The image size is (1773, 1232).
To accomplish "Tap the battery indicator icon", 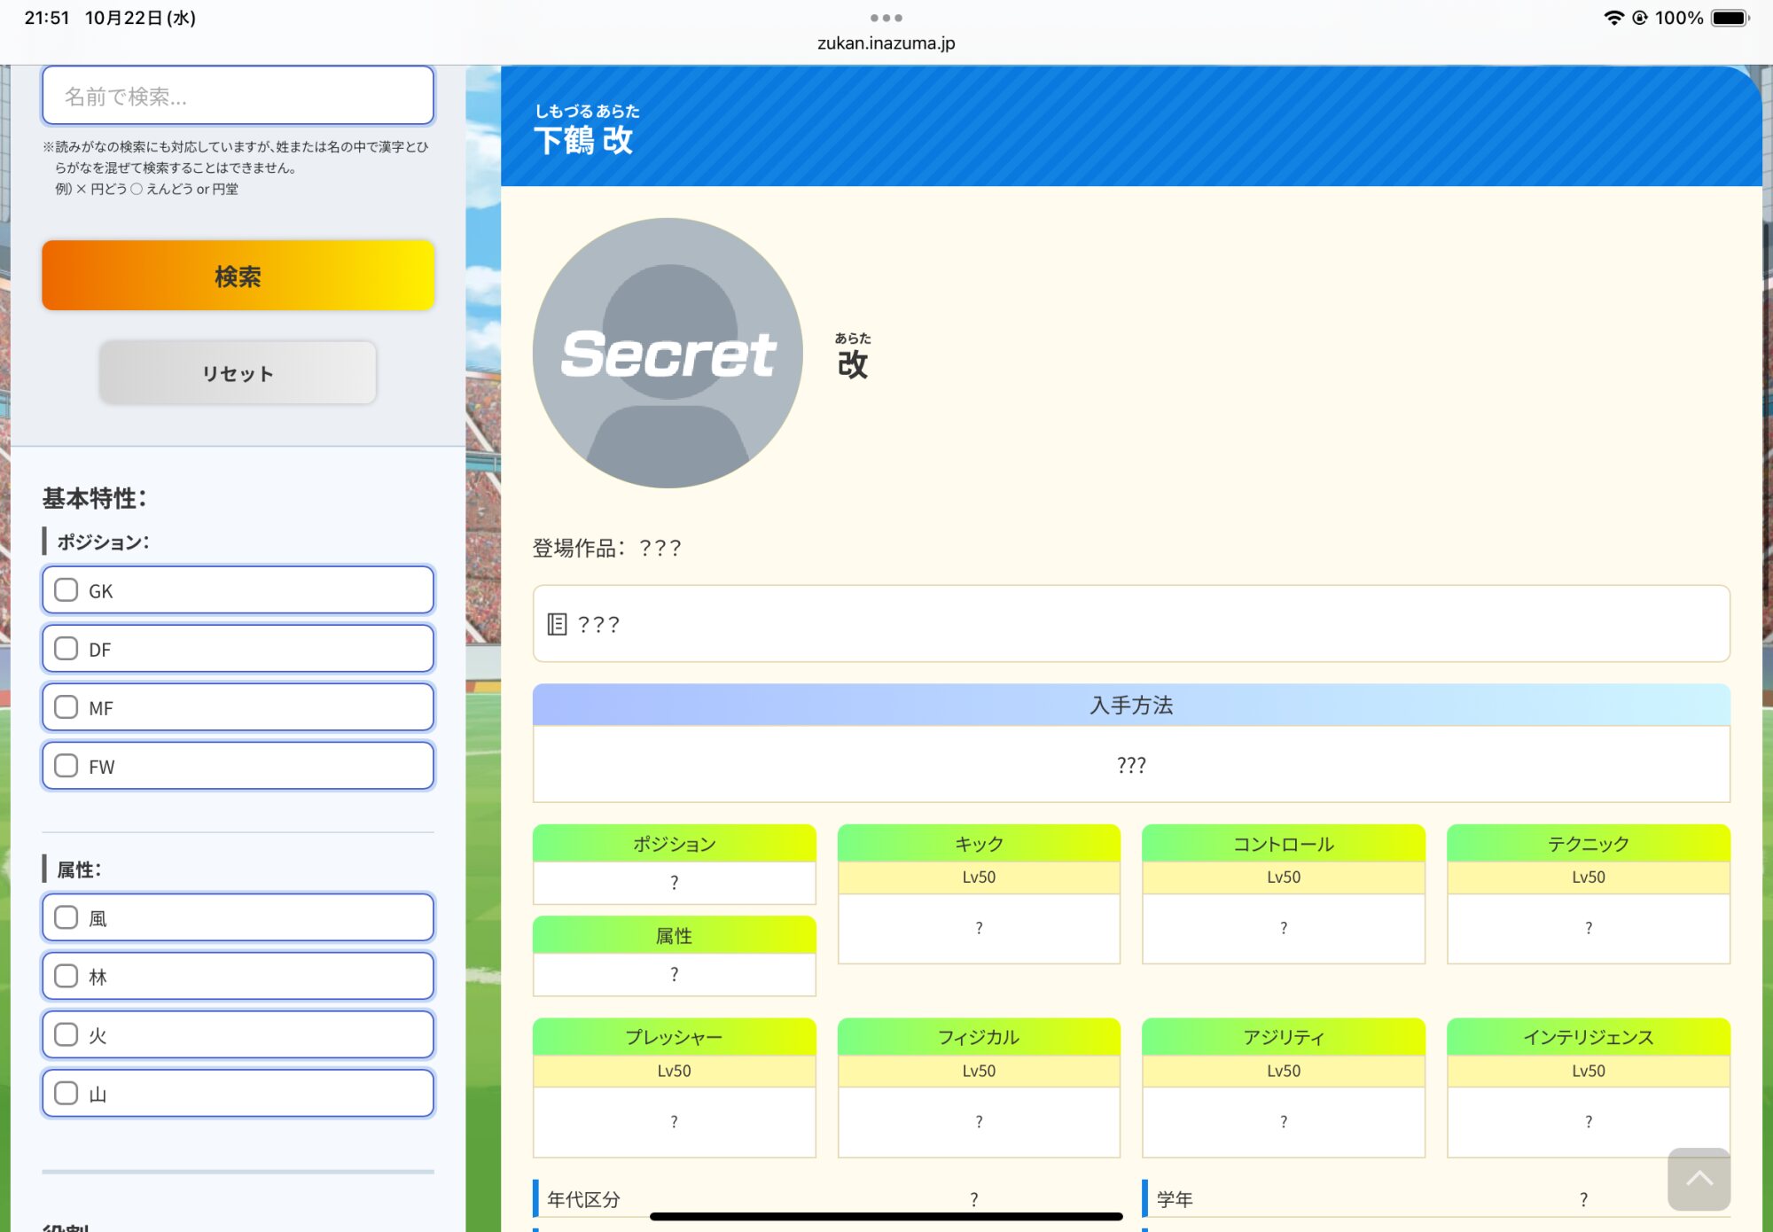I will click(1730, 18).
